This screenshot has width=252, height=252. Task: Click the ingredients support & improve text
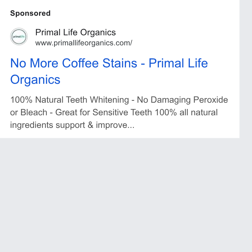69,125
